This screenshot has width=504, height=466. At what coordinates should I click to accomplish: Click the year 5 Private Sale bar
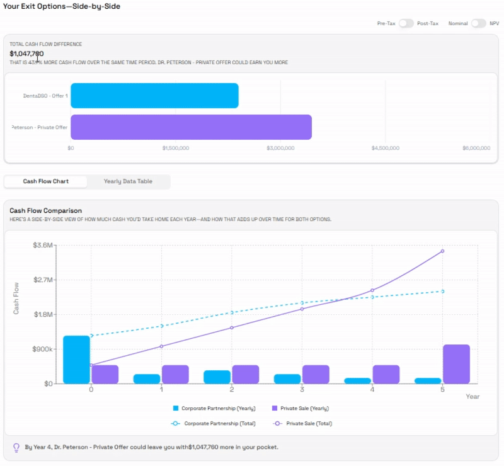tap(456, 364)
